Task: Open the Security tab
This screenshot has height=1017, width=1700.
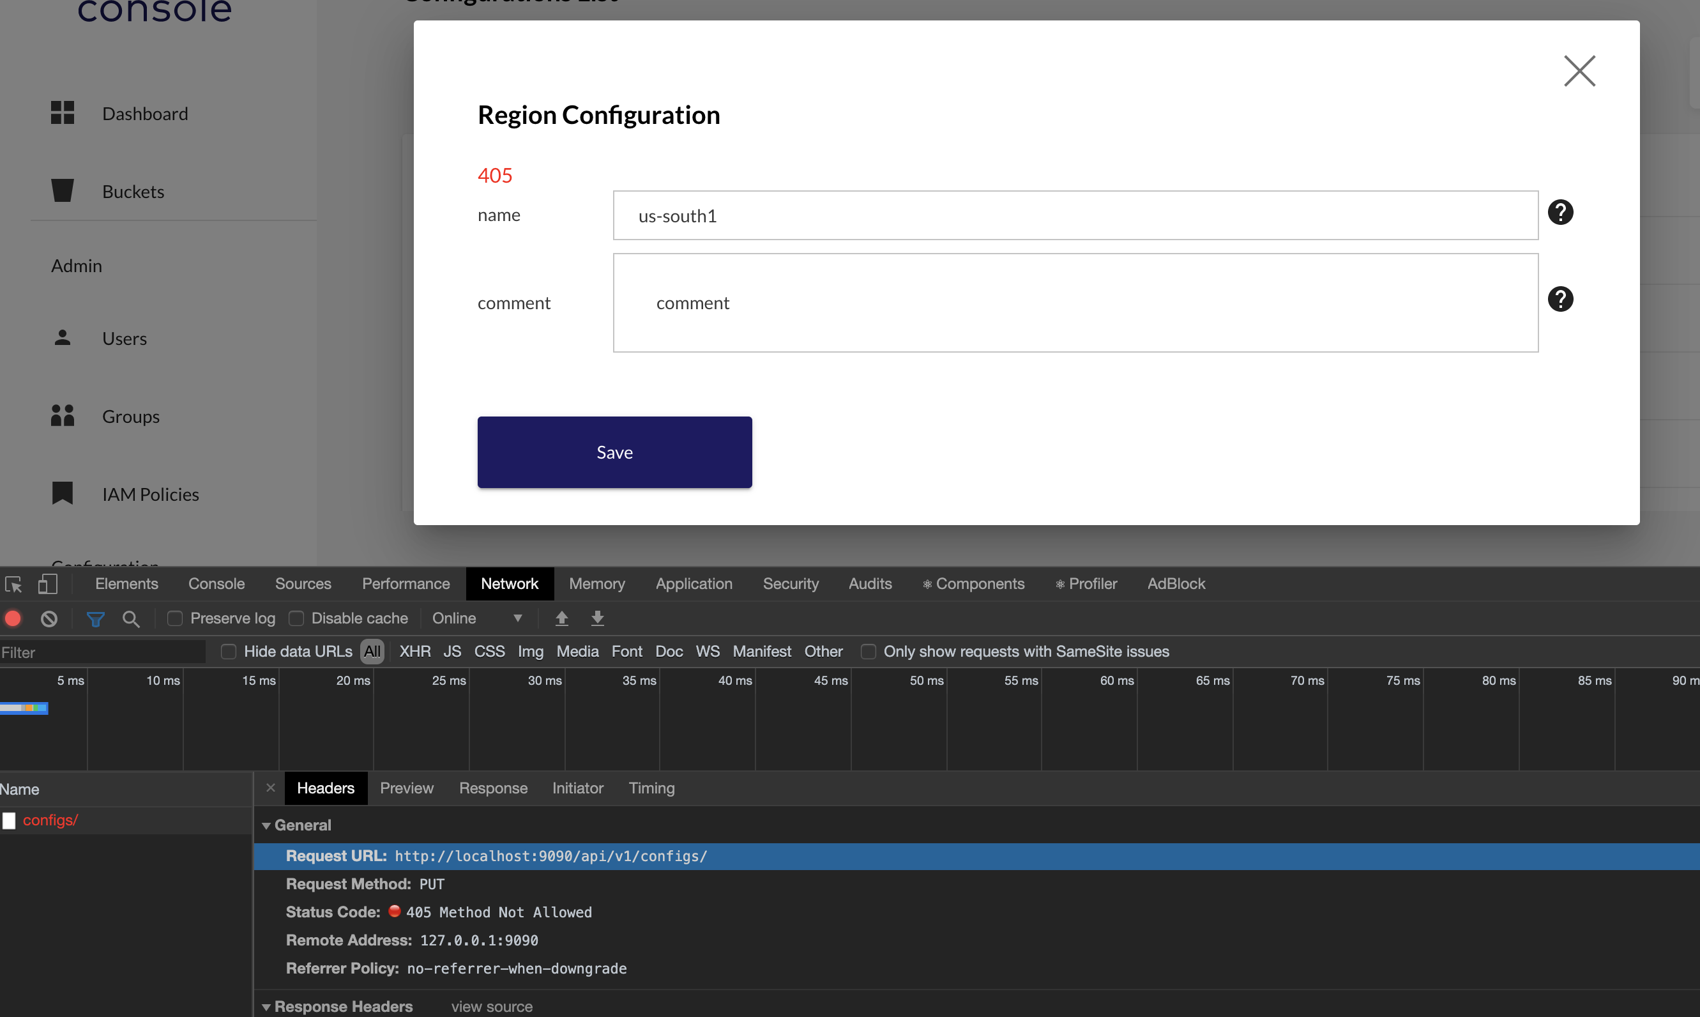Action: 791,584
